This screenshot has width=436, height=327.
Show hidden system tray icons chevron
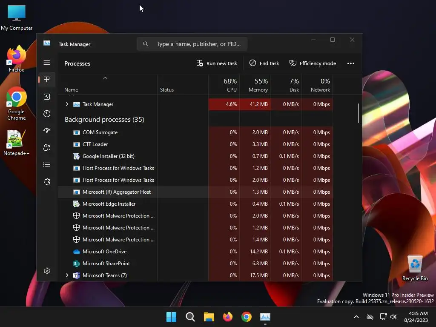tap(356, 317)
